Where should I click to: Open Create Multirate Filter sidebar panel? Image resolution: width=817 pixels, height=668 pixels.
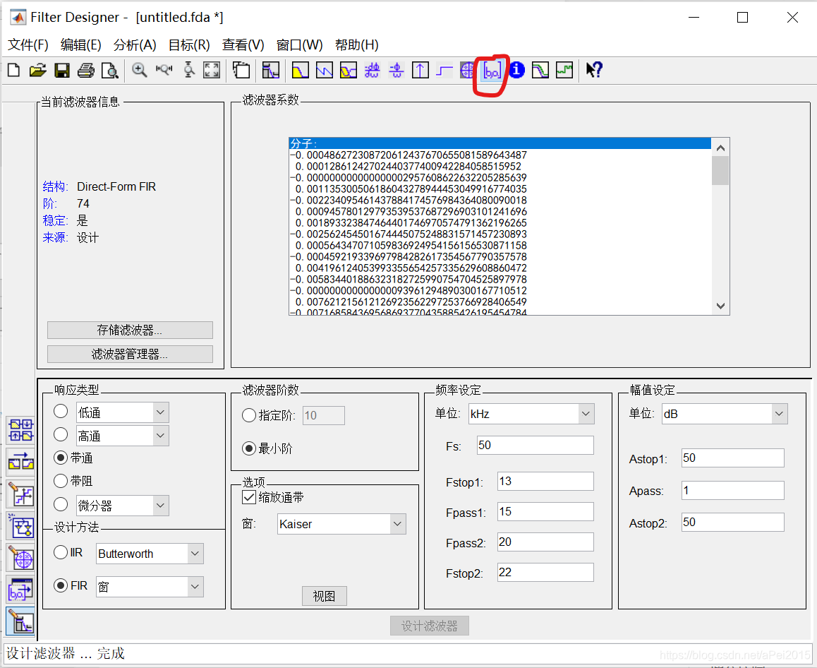coord(21,430)
